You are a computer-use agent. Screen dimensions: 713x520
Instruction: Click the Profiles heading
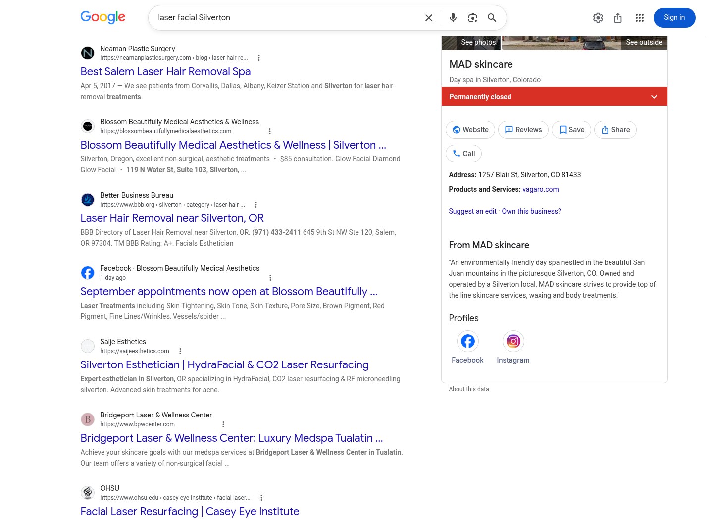point(464,318)
